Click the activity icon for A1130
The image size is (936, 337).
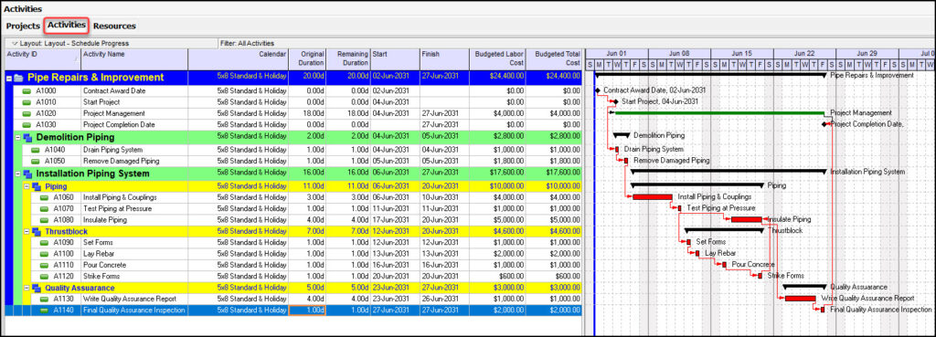[x=44, y=300]
